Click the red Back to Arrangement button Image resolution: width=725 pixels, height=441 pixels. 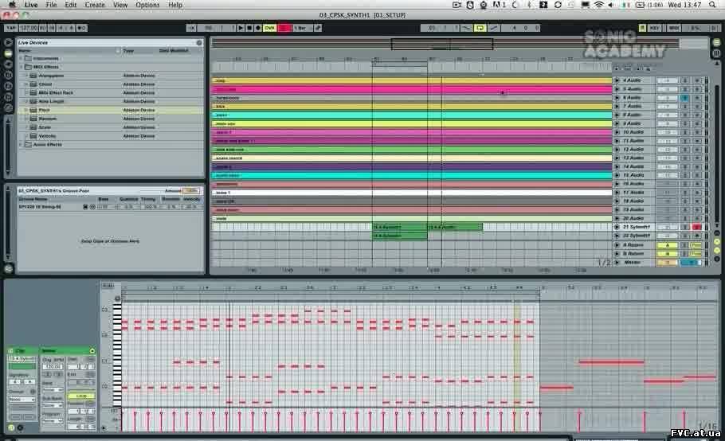[x=285, y=28]
